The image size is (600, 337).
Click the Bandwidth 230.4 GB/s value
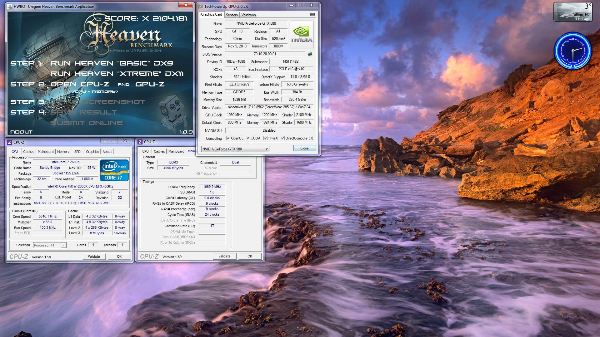tap(297, 100)
